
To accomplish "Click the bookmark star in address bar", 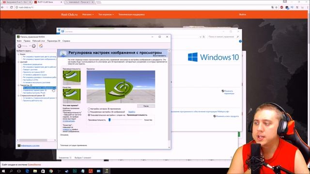I will 277,7.
